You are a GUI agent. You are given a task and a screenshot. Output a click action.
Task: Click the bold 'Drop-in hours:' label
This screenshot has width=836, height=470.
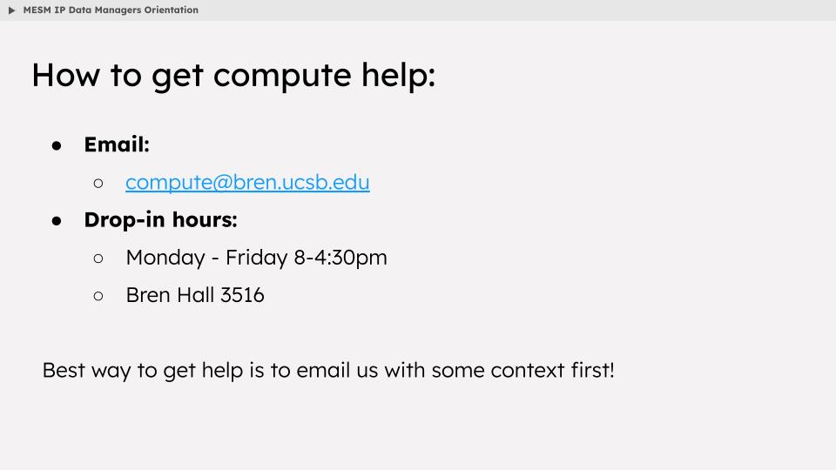(160, 219)
